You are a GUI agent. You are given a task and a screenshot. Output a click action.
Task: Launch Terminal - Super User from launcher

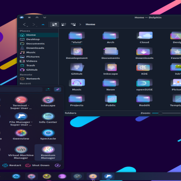pyautogui.click(x=21, y=103)
